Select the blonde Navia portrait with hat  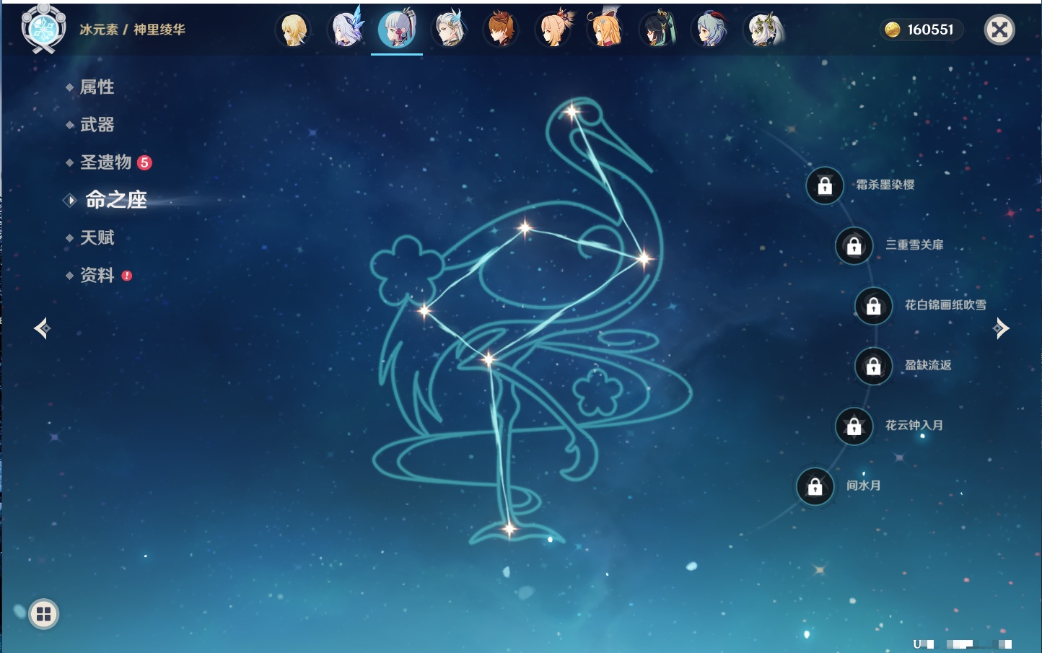pyautogui.click(x=605, y=29)
